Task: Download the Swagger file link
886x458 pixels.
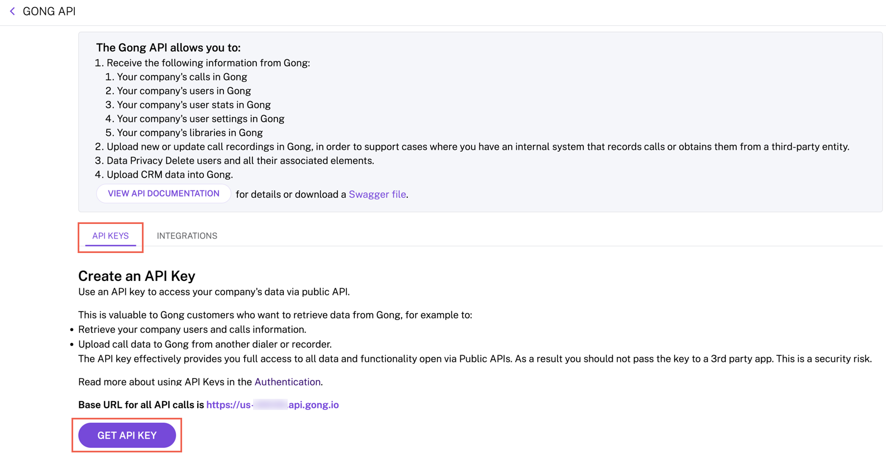Action: pyautogui.click(x=377, y=194)
